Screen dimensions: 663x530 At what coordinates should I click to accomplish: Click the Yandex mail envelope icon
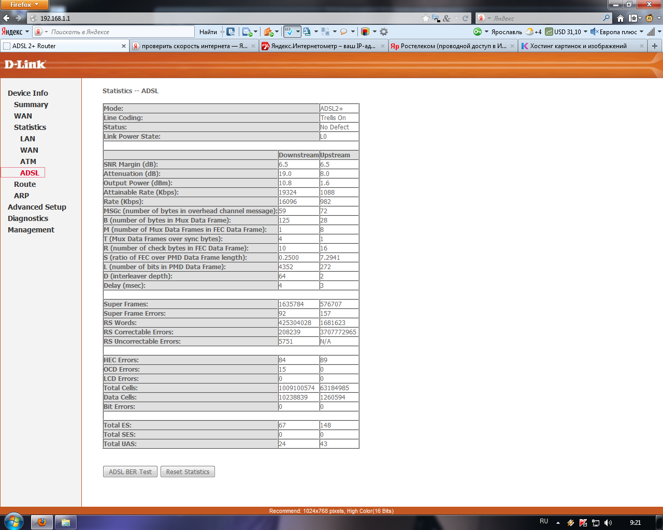coord(247,32)
